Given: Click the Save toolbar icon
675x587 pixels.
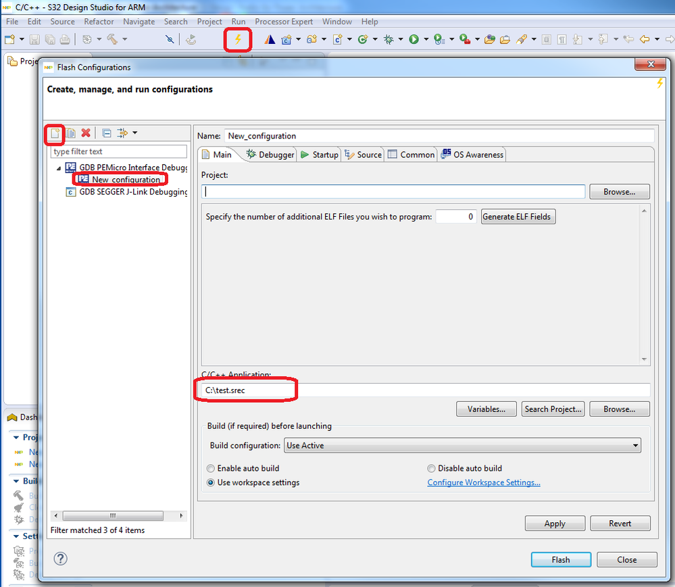Looking at the screenshot, I should click(x=34, y=40).
